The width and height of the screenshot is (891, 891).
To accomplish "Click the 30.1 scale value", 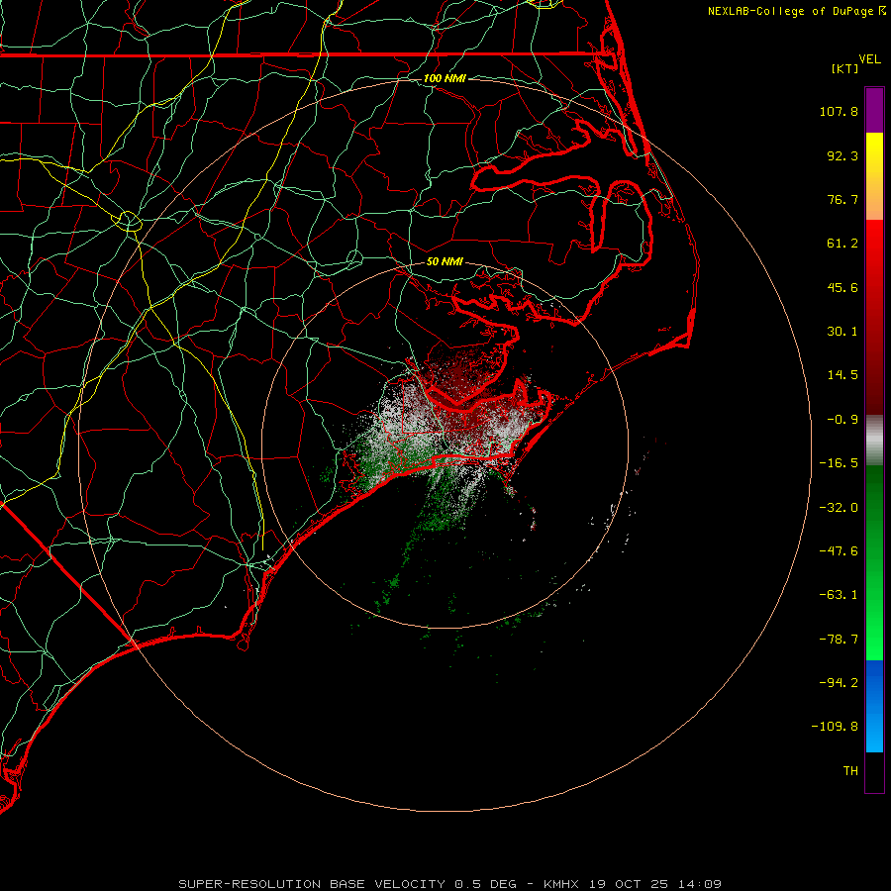I will point(842,332).
